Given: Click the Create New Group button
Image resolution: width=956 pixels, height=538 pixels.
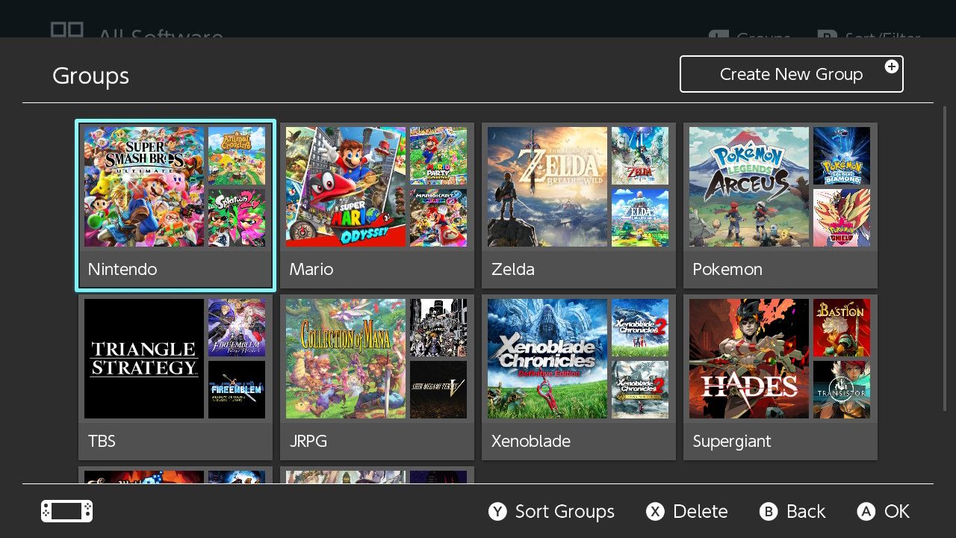Looking at the screenshot, I should 792,74.
